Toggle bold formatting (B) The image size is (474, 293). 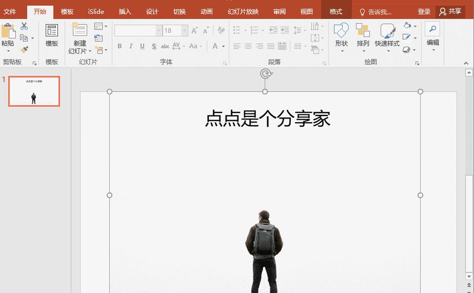[x=120, y=46]
